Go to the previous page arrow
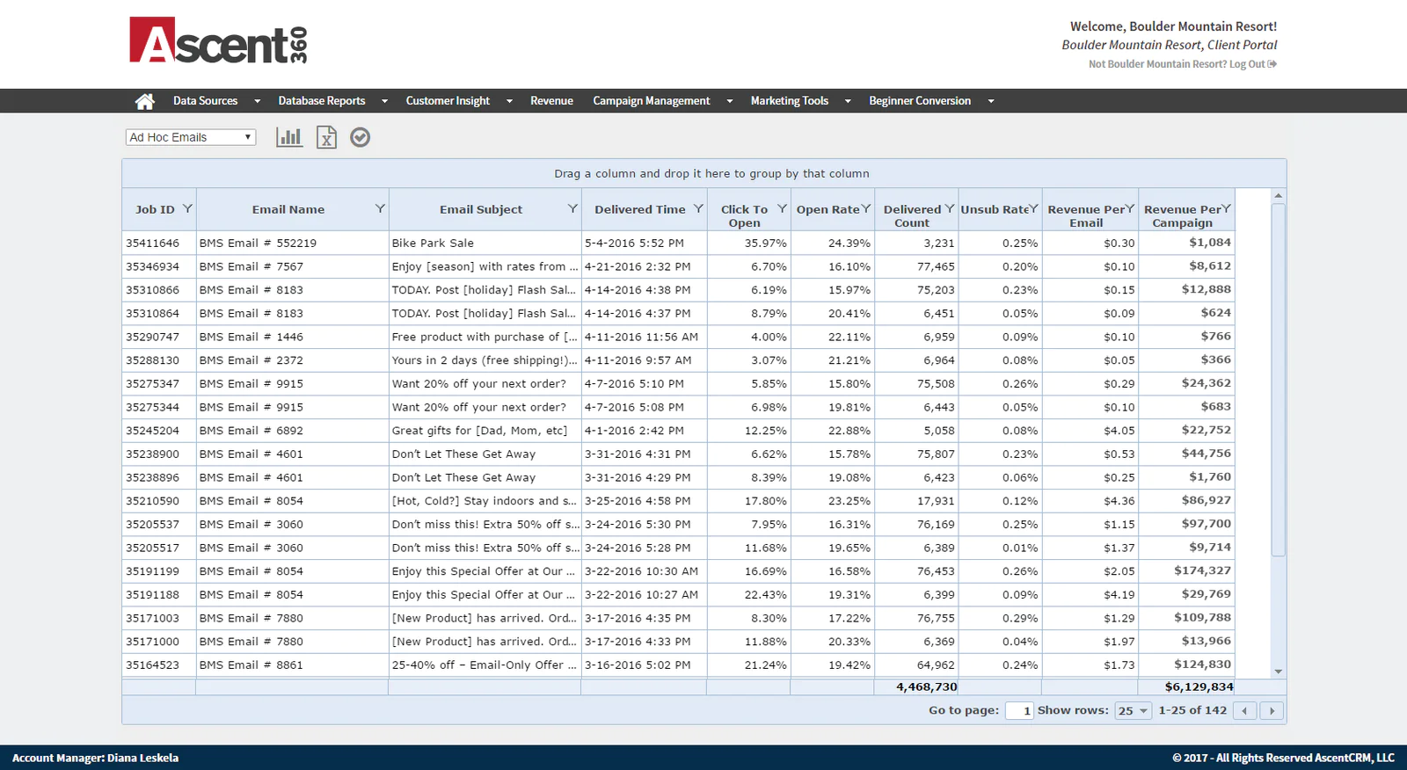Image resolution: width=1407 pixels, height=770 pixels. [x=1244, y=710]
